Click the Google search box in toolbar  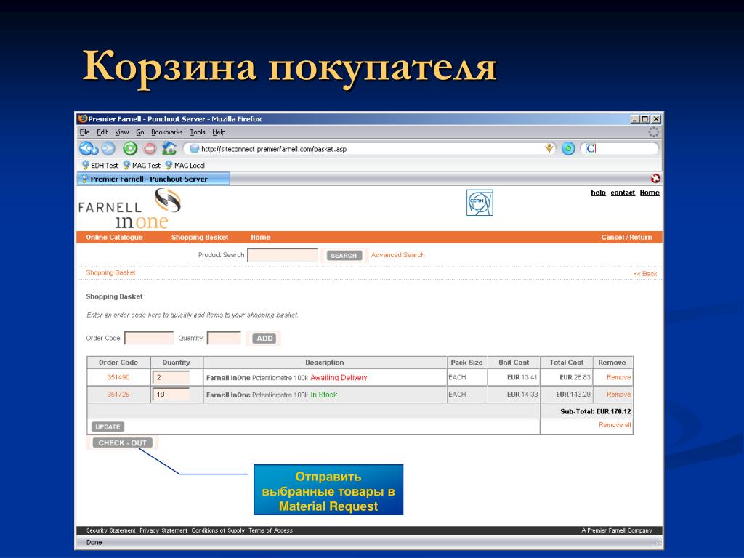pos(627,148)
